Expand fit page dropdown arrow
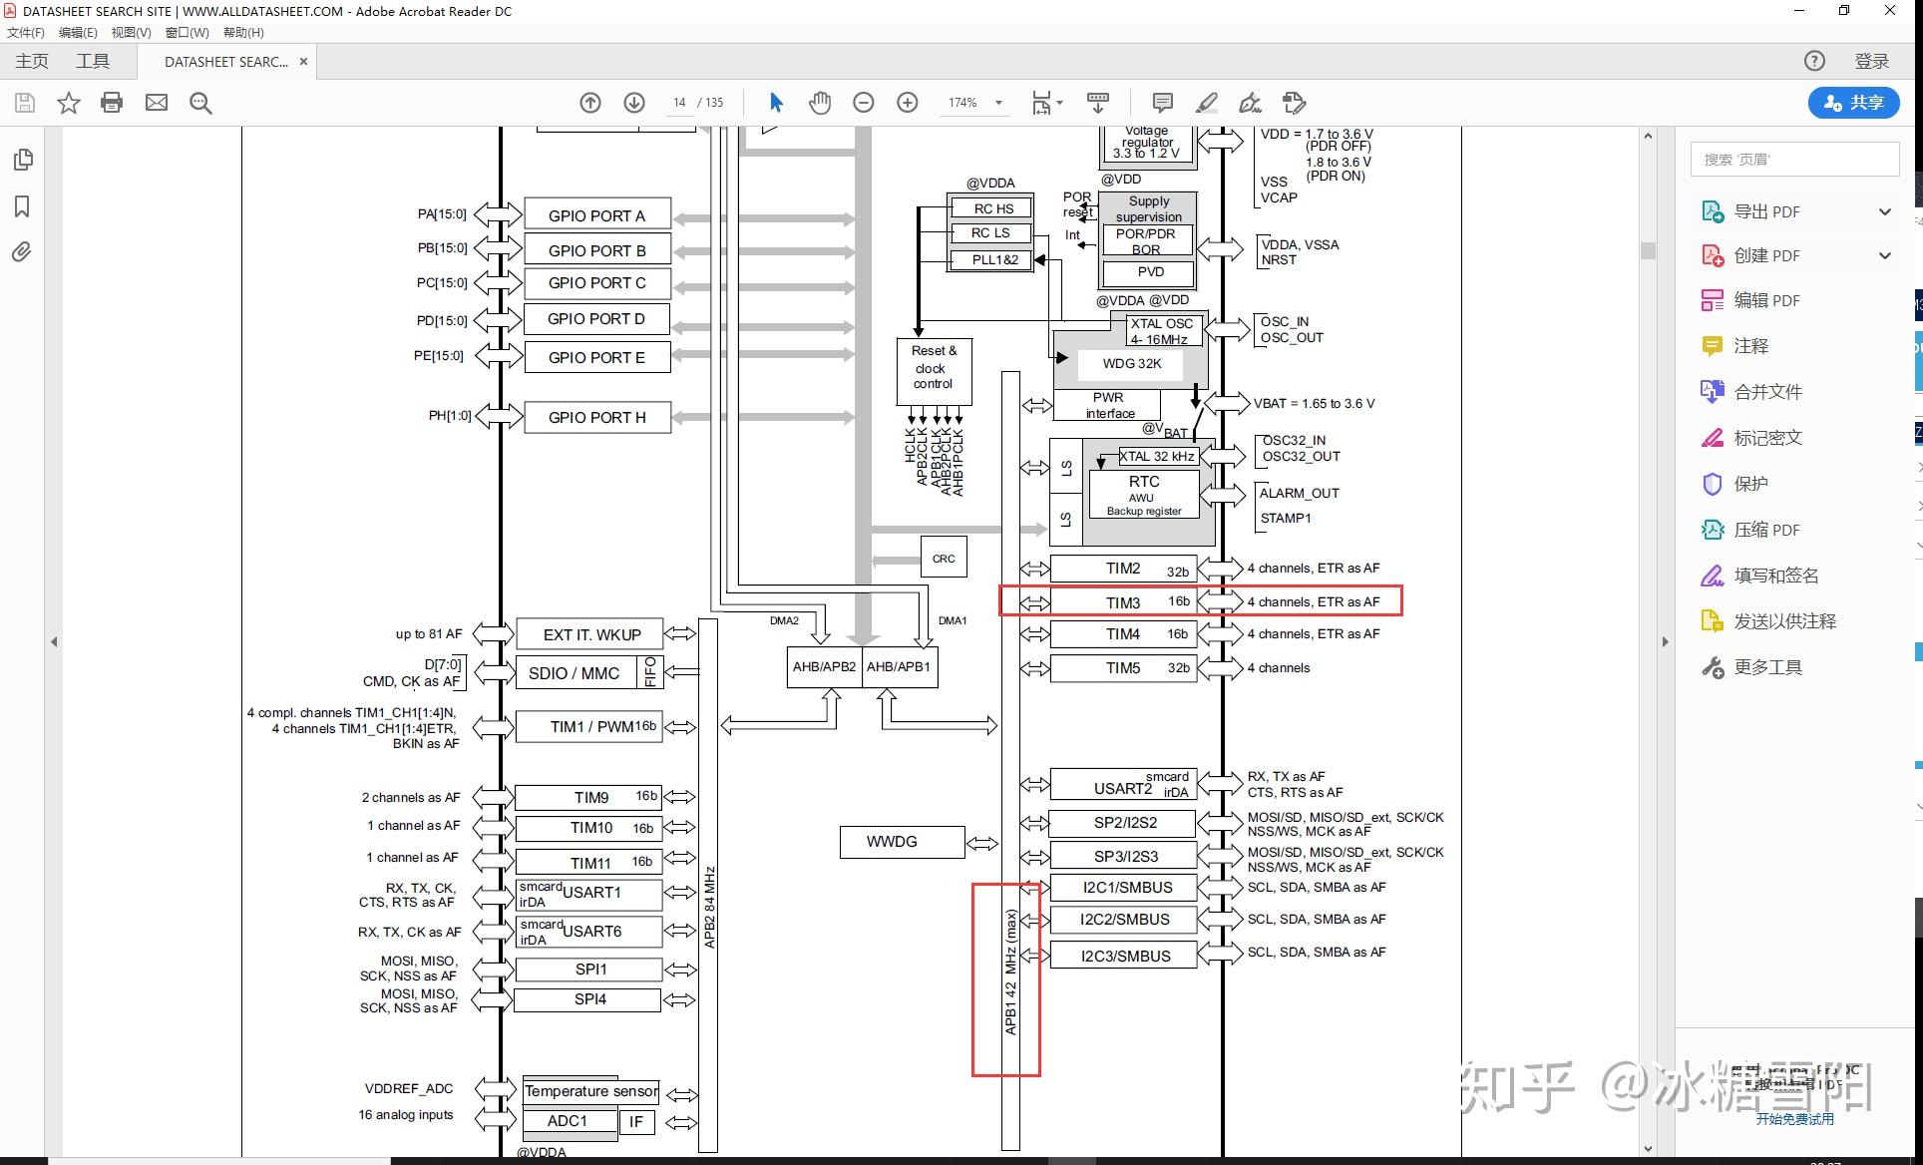The width and height of the screenshot is (1923, 1165). coord(1059,103)
